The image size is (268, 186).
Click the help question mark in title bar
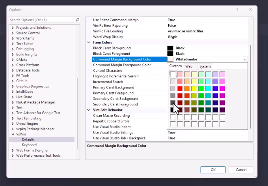[x=237, y=9]
